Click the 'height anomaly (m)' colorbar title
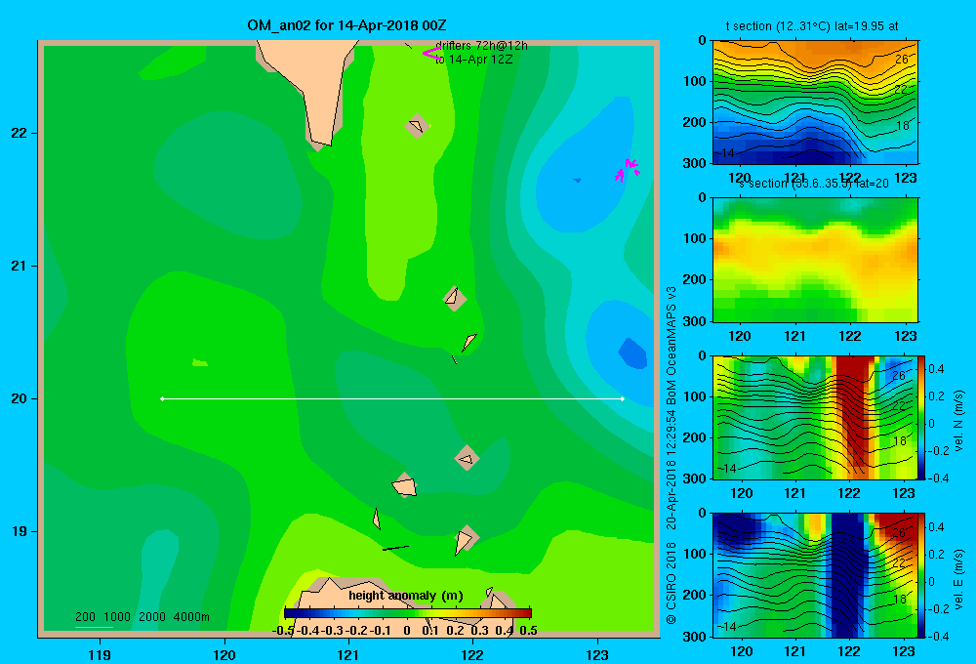The width and height of the screenshot is (976, 664). coord(406,596)
